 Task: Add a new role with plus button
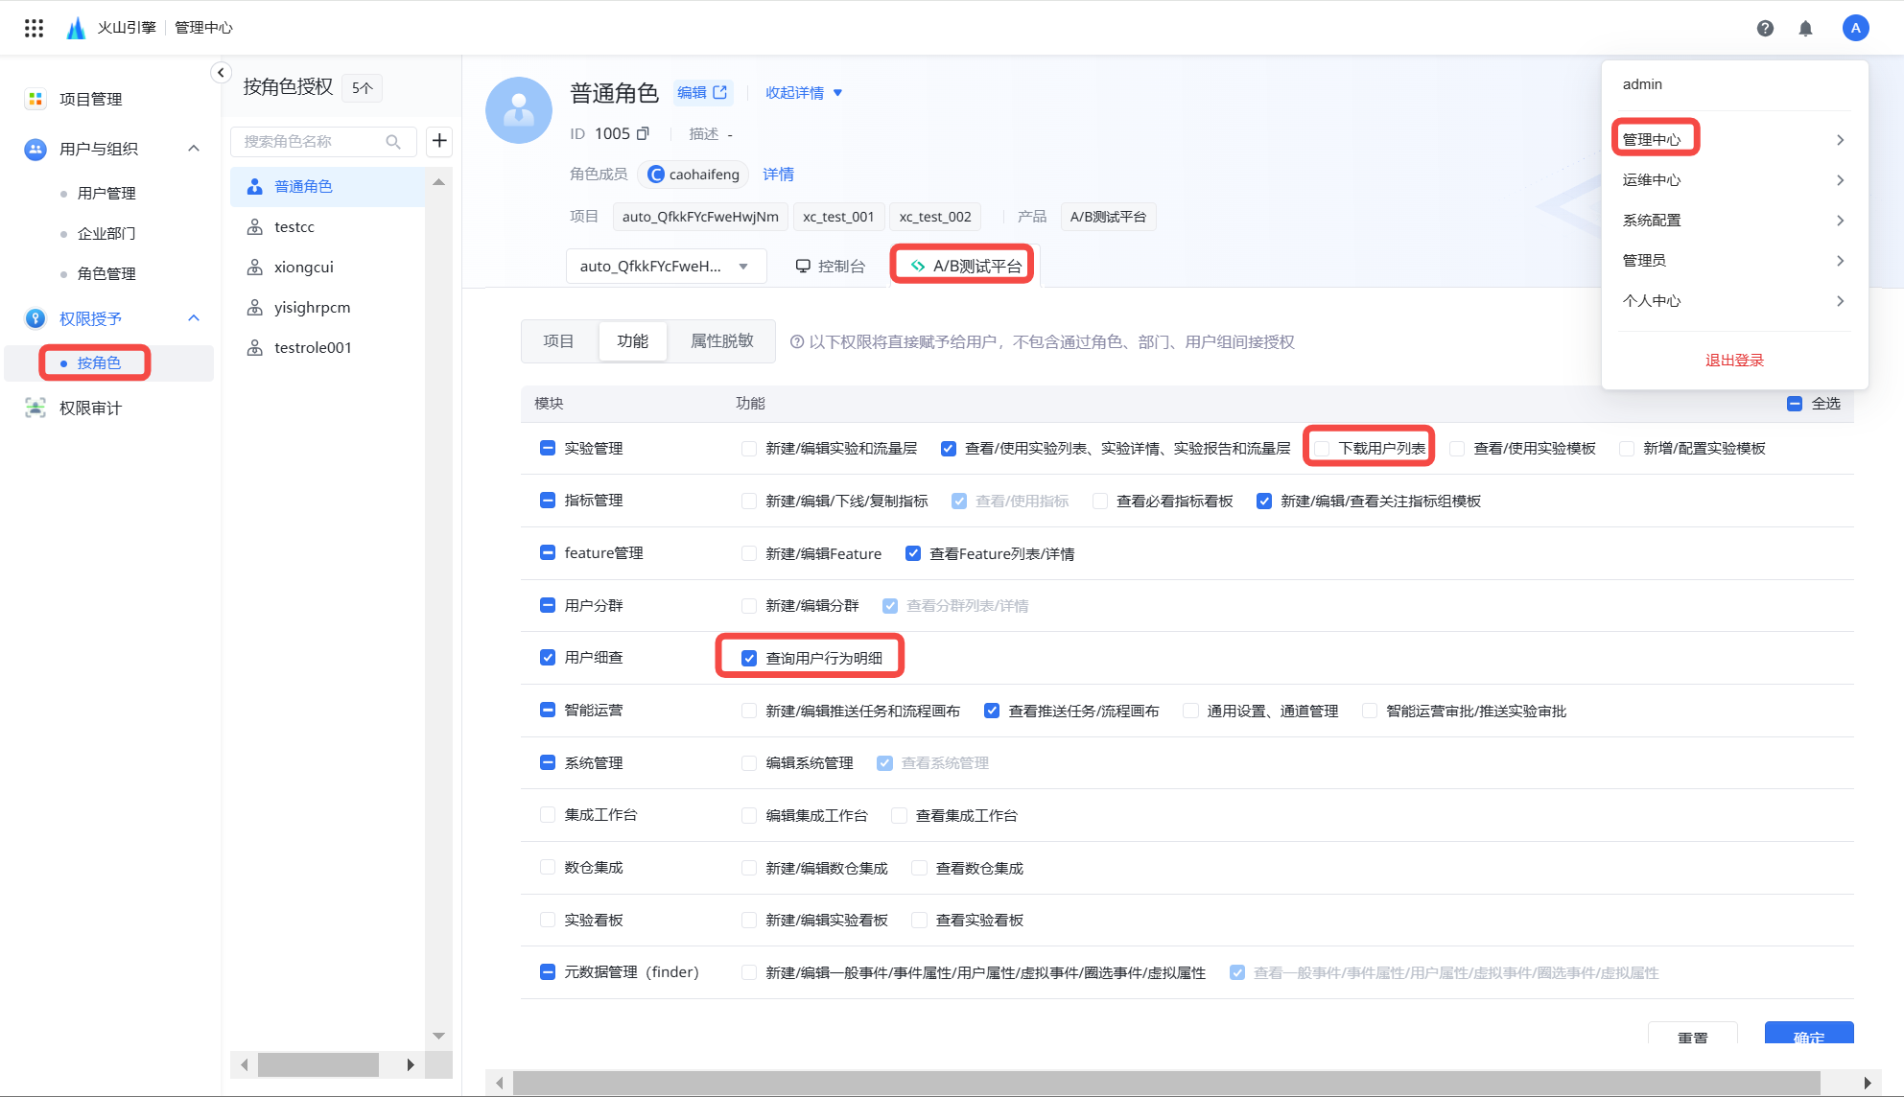point(439,141)
